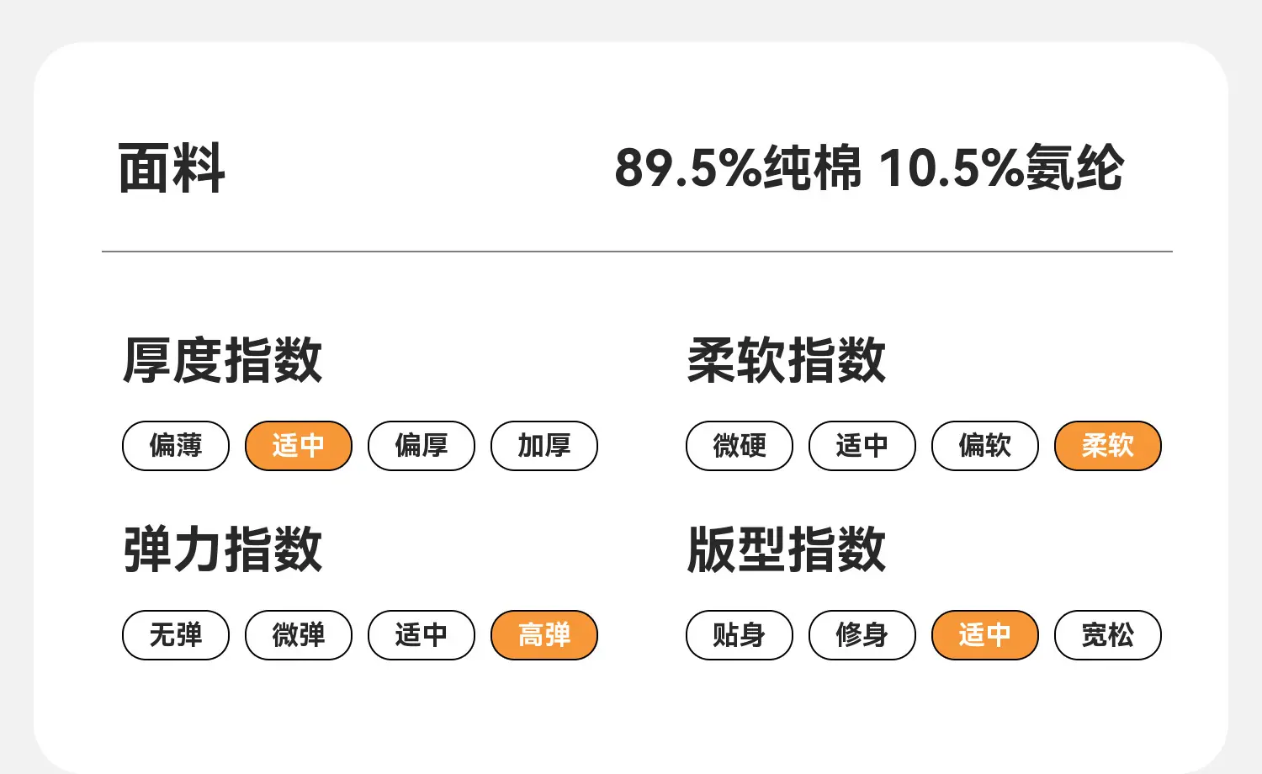Click the 厚度指数 section heading

click(x=223, y=360)
